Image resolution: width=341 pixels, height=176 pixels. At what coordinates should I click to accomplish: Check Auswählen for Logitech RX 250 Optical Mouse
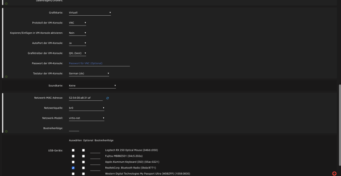coord(73,150)
